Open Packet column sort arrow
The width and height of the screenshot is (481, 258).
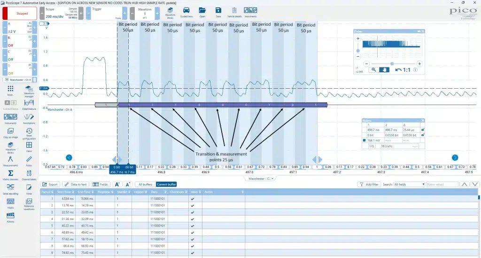[53, 192]
